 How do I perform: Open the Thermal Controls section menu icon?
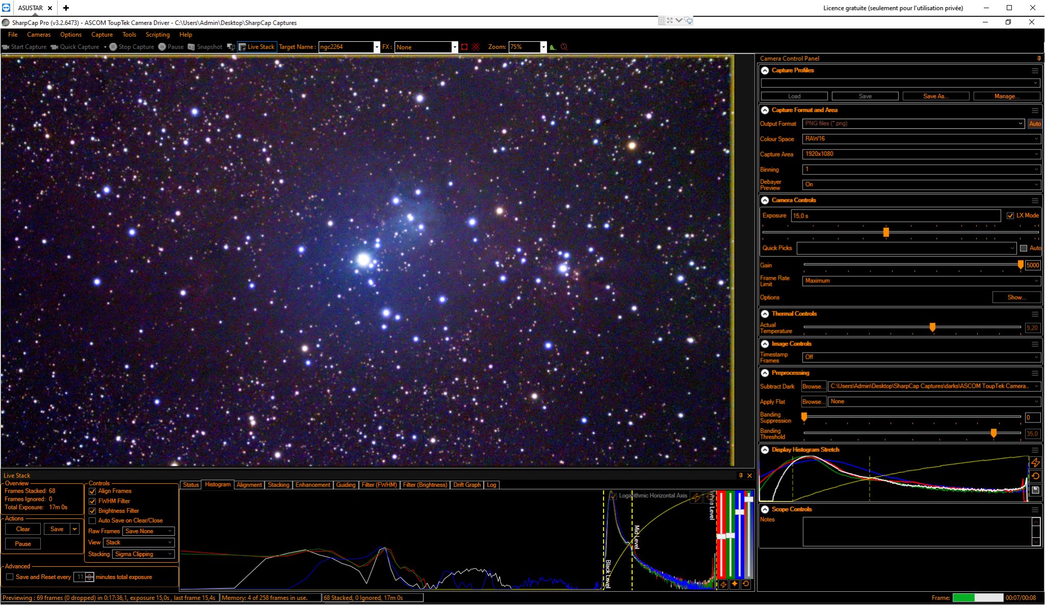click(1035, 314)
